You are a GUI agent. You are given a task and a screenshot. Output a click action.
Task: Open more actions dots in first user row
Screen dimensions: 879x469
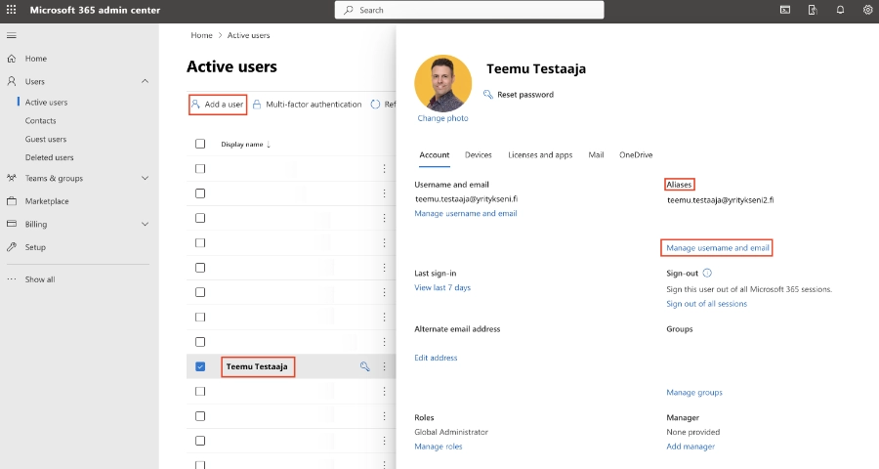[384, 168]
